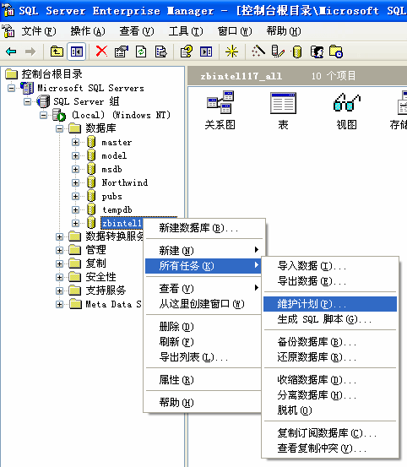The image size is (407, 467).
Task: Click the New login user toolbar icon
Action: tap(317, 52)
